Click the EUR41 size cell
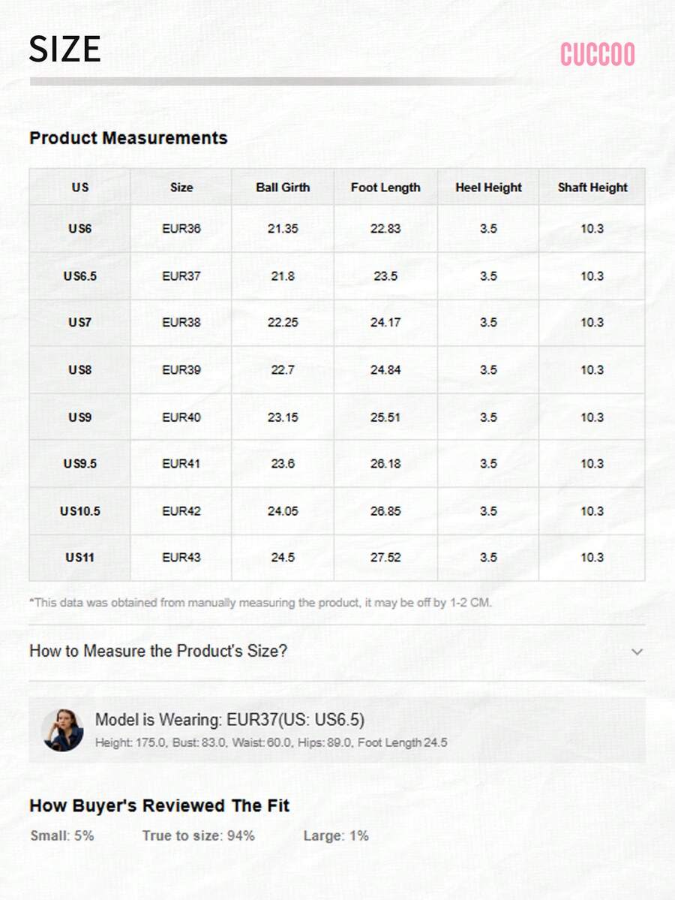The image size is (675, 900). tap(181, 463)
